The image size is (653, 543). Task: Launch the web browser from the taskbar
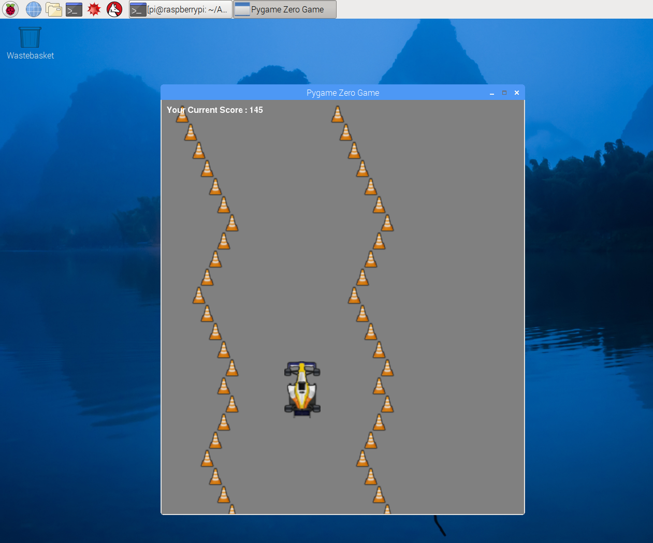pyautogui.click(x=33, y=9)
